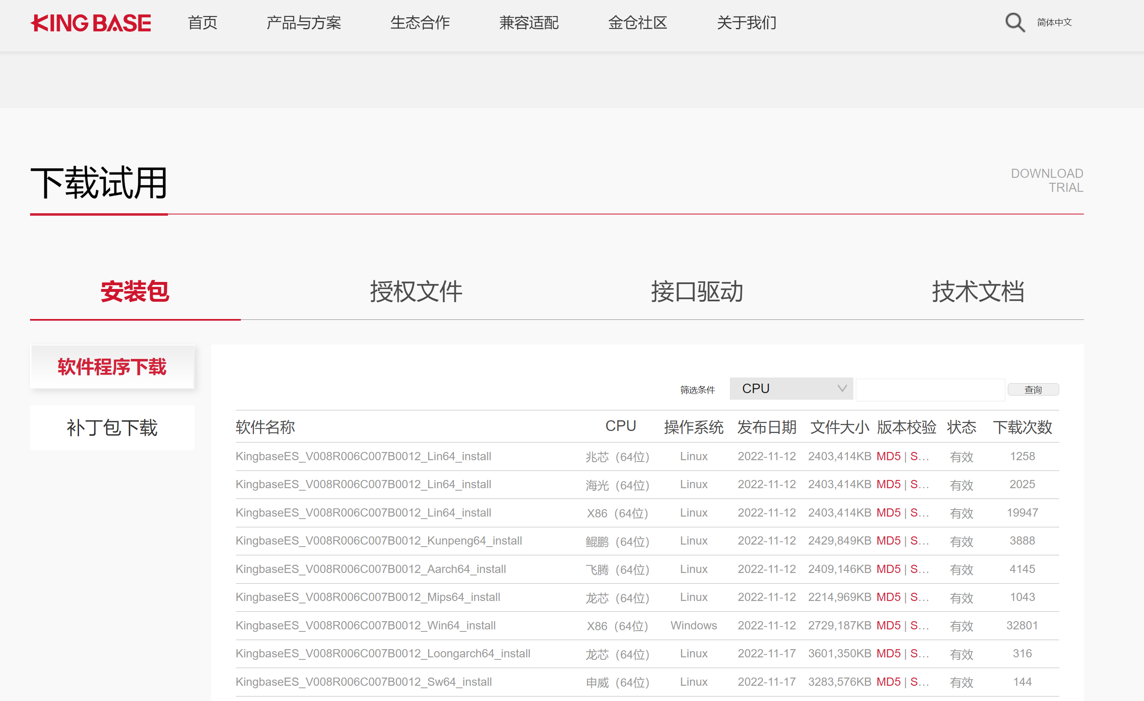The image size is (1144, 701).
Task: Select 补丁包下载 in the sidebar
Action: [x=112, y=428]
